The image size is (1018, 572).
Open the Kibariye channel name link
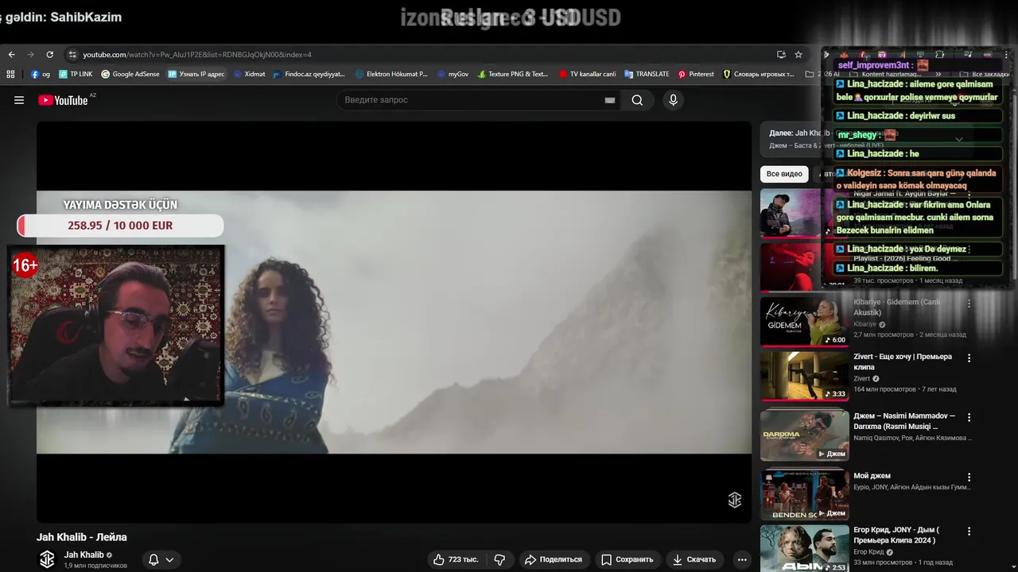[865, 324]
